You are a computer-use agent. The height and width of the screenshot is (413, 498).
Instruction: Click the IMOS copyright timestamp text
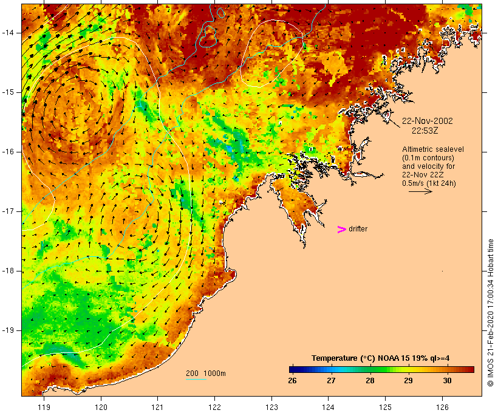click(x=491, y=313)
